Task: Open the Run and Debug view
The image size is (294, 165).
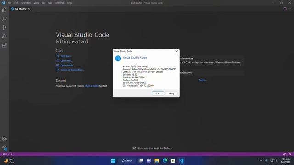Action: point(4,36)
